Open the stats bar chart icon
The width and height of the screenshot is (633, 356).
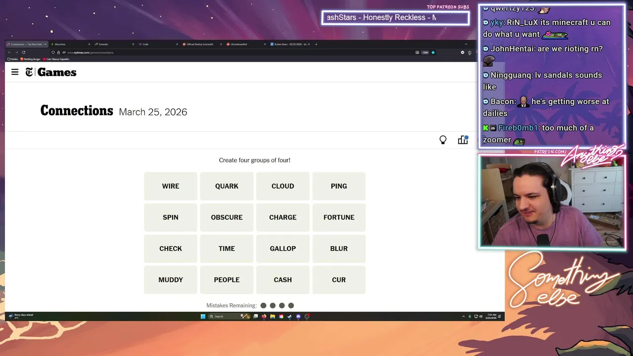pyautogui.click(x=463, y=140)
